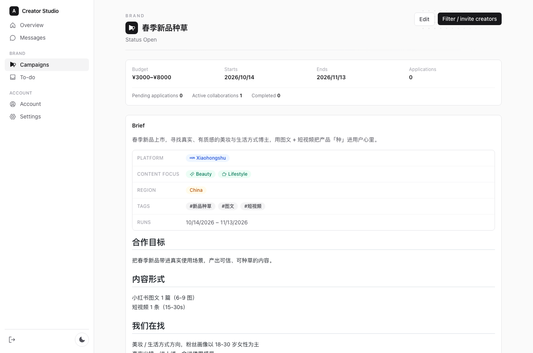Click the Account user icon

point(13,104)
